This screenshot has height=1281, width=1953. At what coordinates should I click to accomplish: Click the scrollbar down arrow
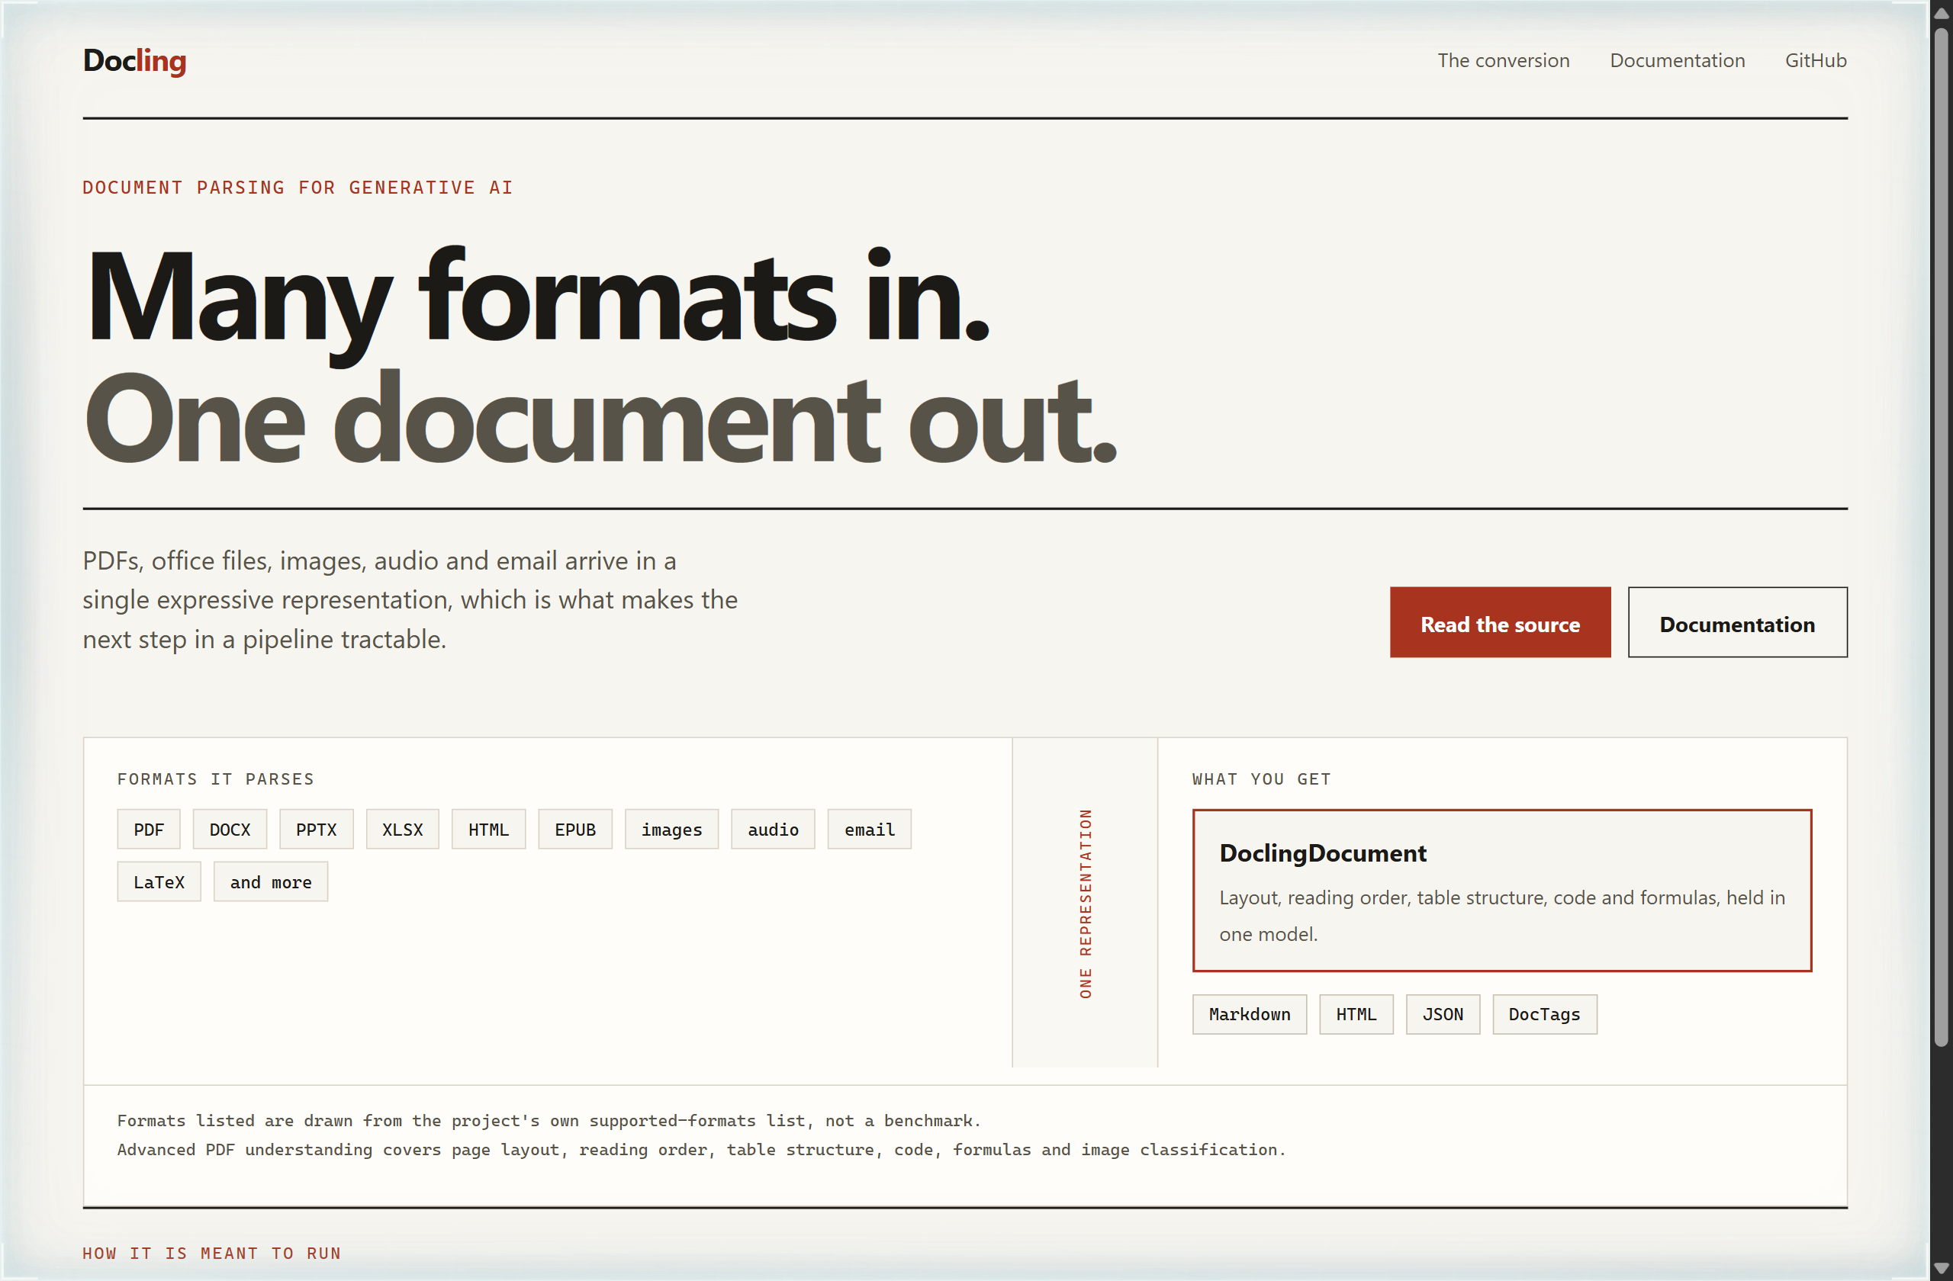tap(1941, 1268)
